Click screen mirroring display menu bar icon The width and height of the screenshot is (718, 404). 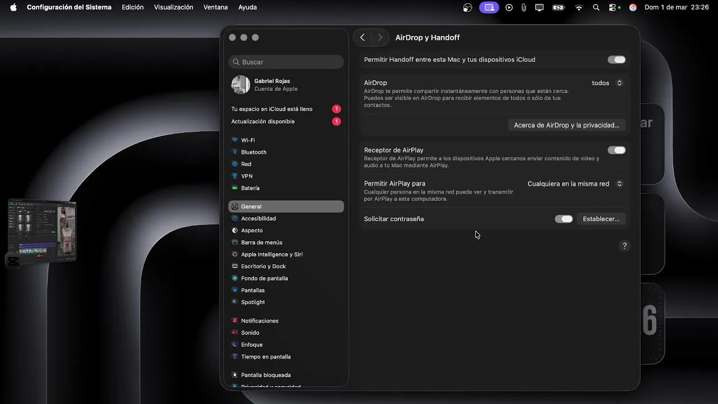click(539, 7)
